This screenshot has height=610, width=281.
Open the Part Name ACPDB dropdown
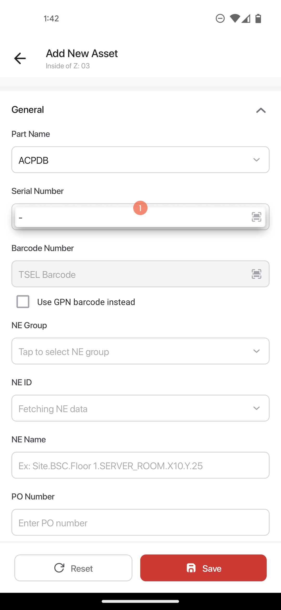[140, 160]
